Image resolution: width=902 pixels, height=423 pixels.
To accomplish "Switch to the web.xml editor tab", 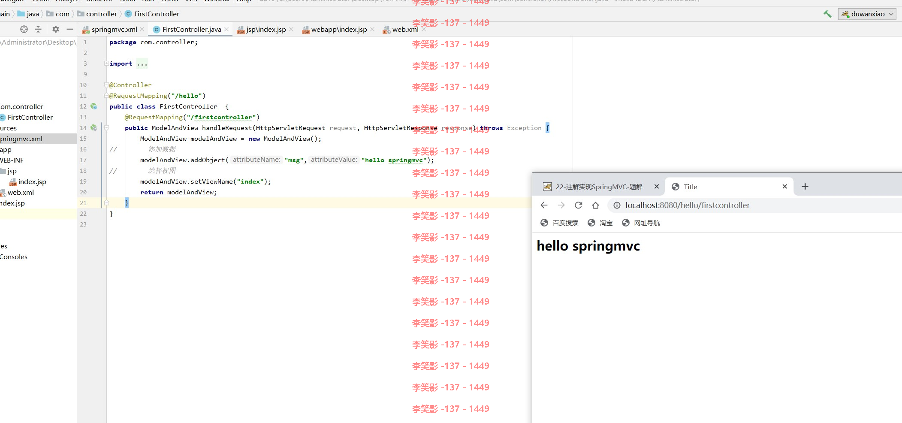I will 405,29.
